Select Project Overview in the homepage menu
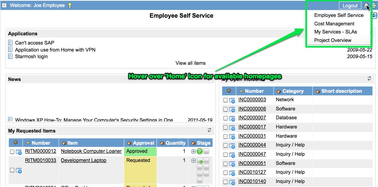 pyautogui.click(x=333, y=40)
